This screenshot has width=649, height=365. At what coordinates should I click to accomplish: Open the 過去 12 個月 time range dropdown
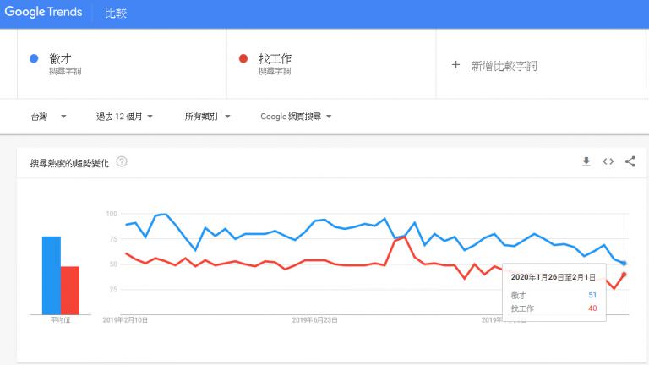tap(124, 117)
